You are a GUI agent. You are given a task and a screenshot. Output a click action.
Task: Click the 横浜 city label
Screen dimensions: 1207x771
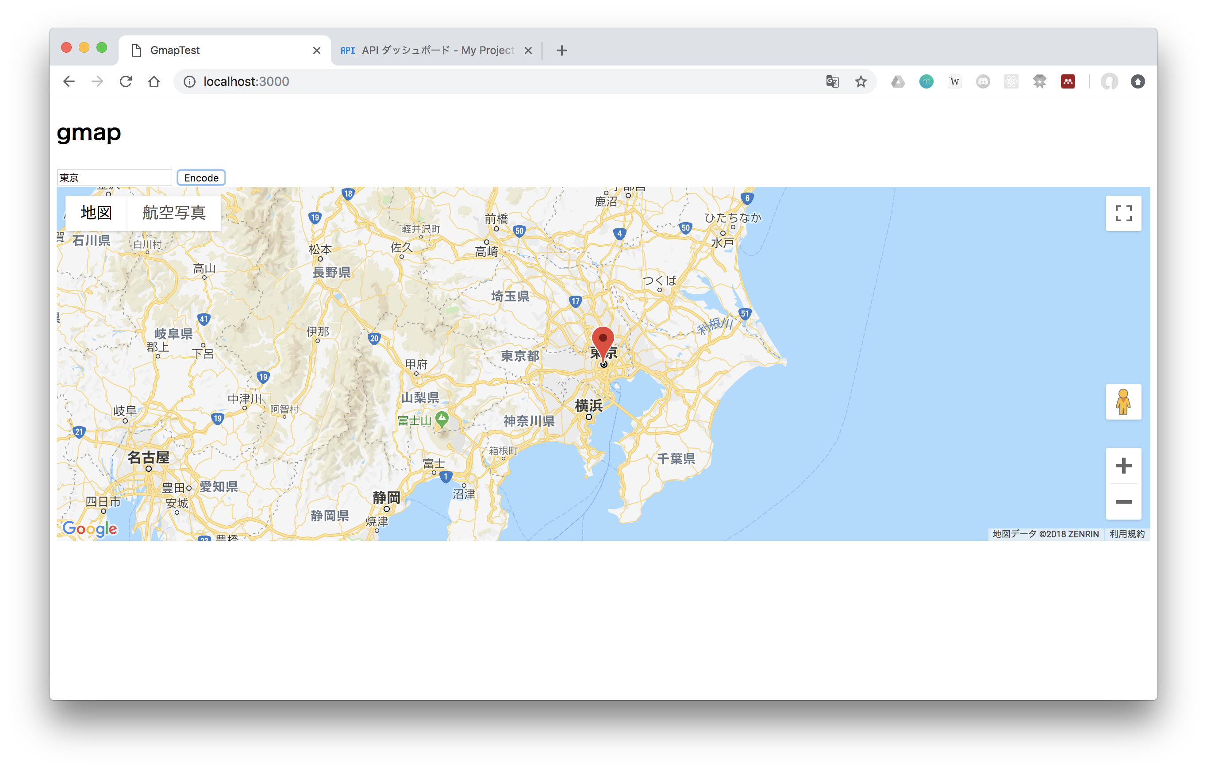pyautogui.click(x=588, y=405)
